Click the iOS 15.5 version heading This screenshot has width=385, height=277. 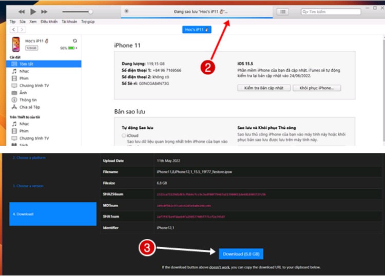pos(245,64)
